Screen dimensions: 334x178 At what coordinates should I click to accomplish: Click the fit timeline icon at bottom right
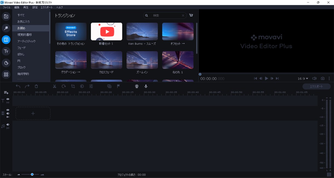pyautogui.click(x=329, y=174)
